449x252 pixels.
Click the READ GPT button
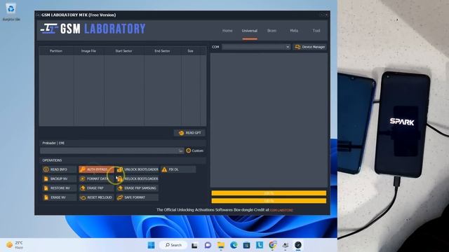pyautogui.click(x=189, y=133)
